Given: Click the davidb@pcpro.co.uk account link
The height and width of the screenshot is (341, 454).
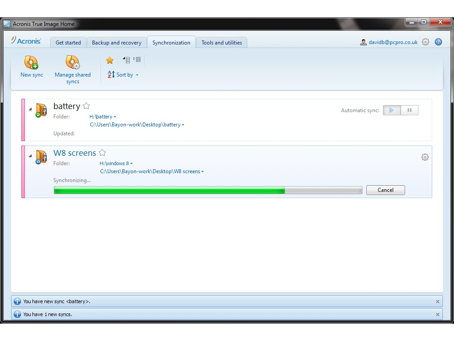Looking at the screenshot, I should pos(393,42).
